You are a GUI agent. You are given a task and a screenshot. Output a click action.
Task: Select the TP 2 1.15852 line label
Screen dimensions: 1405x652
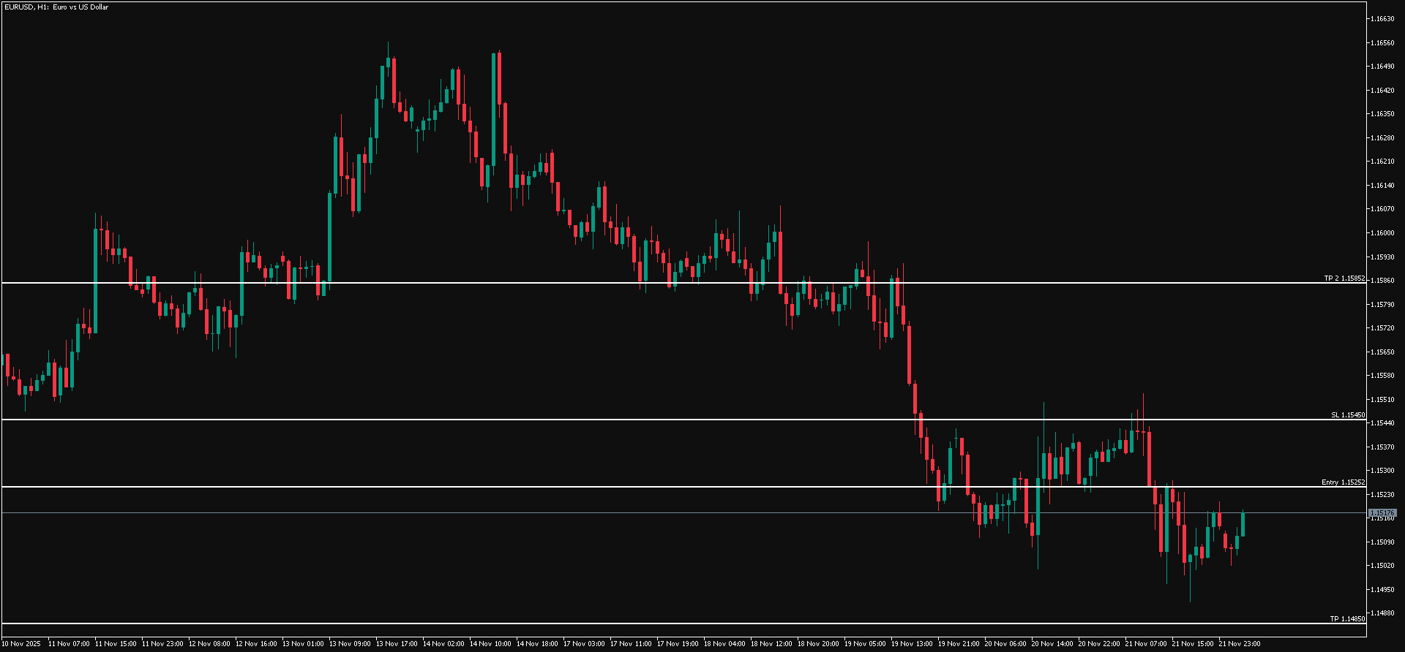click(x=1344, y=278)
